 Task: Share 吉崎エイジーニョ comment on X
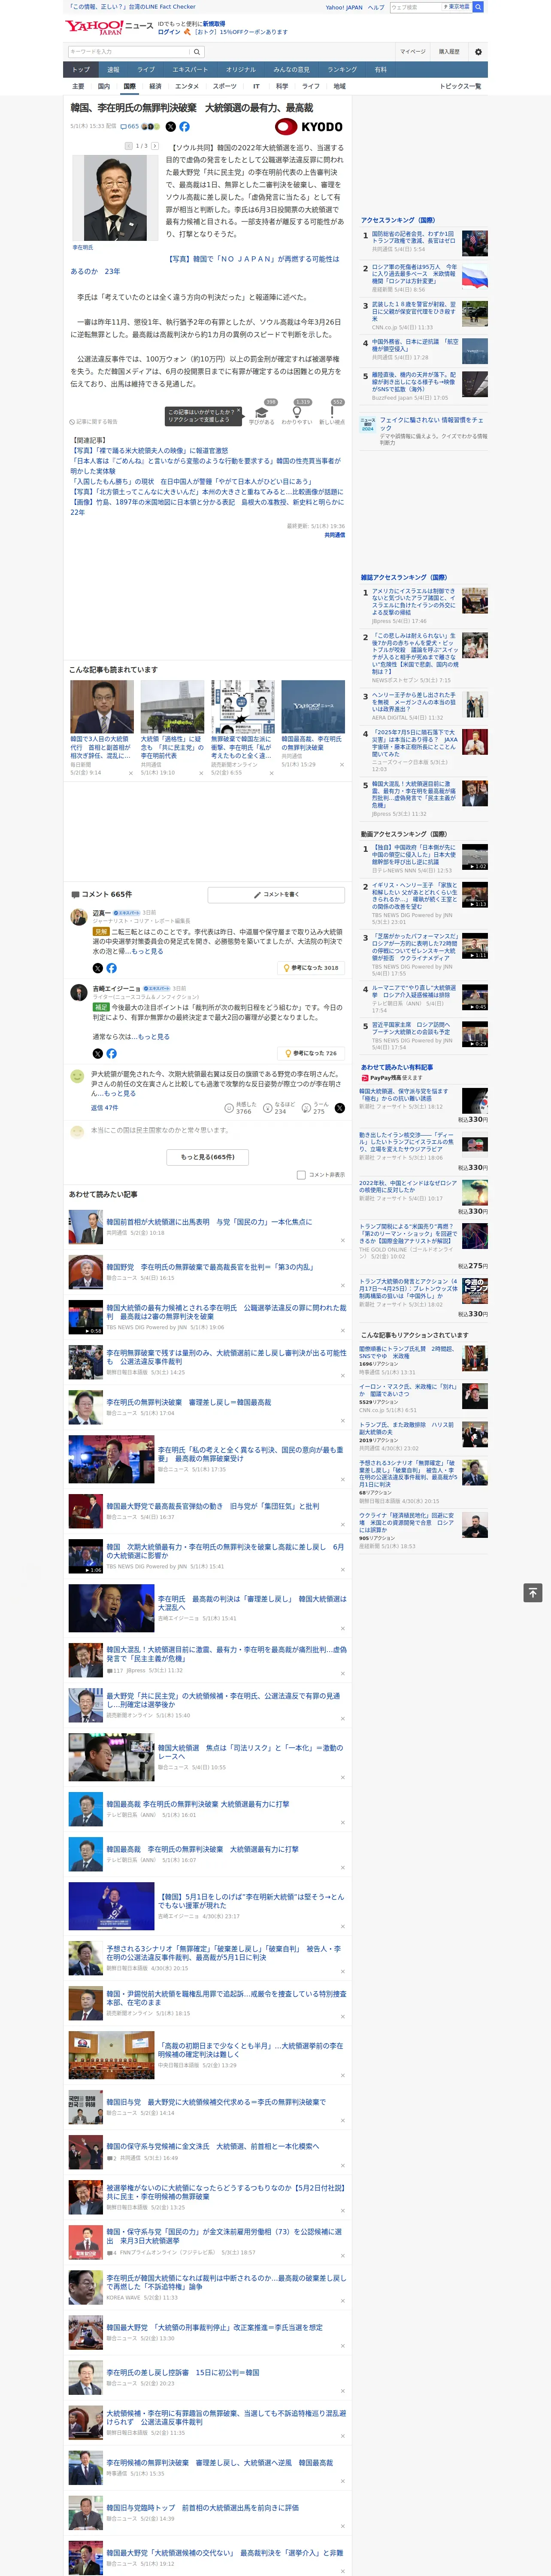point(97,1053)
